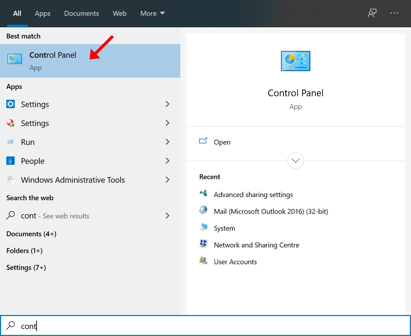411x336 pixels.
Task: Switch to the All tab
Action: [17, 13]
